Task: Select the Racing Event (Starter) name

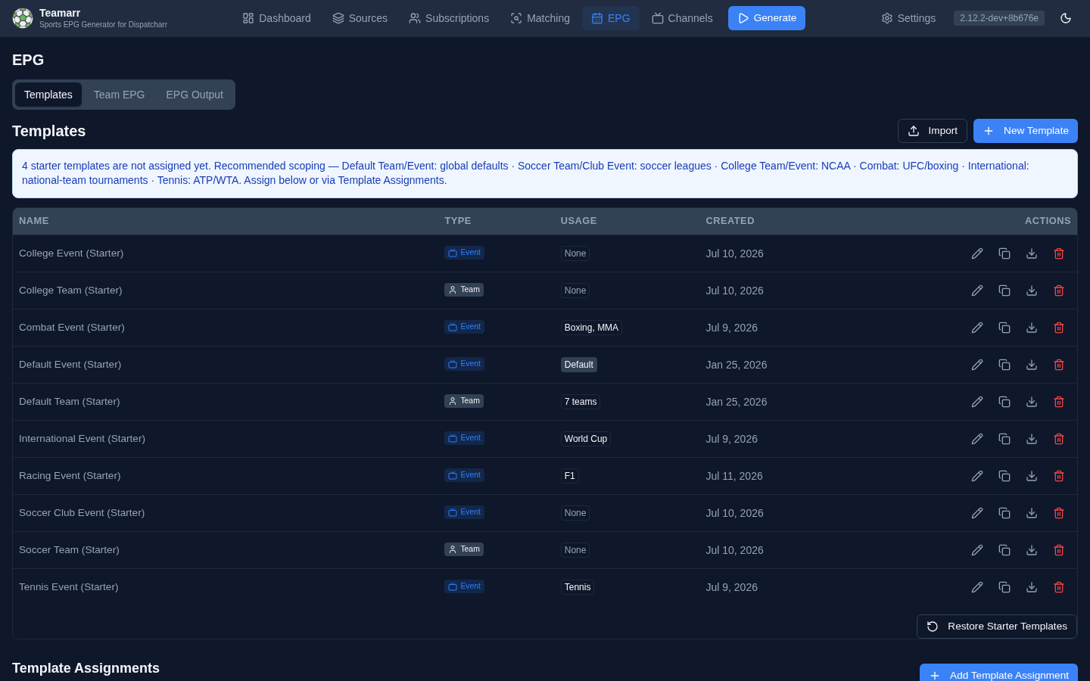Action: [70, 476]
